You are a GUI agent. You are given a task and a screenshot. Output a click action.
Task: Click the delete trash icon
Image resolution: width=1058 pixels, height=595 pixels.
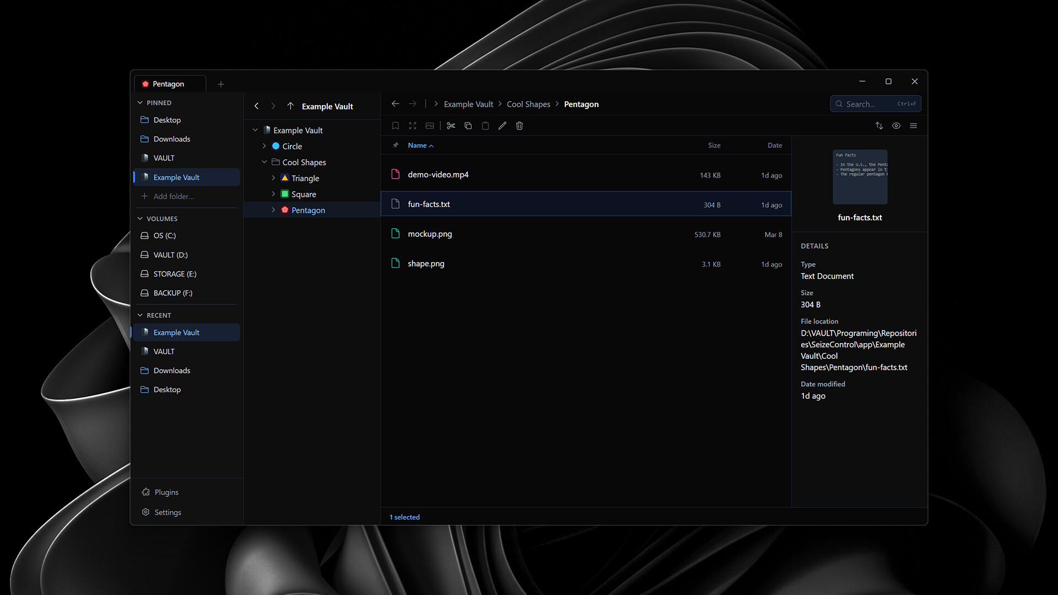(519, 126)
